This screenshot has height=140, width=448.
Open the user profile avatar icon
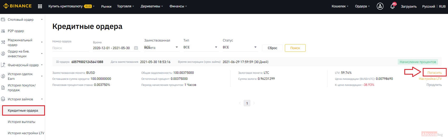380,6
